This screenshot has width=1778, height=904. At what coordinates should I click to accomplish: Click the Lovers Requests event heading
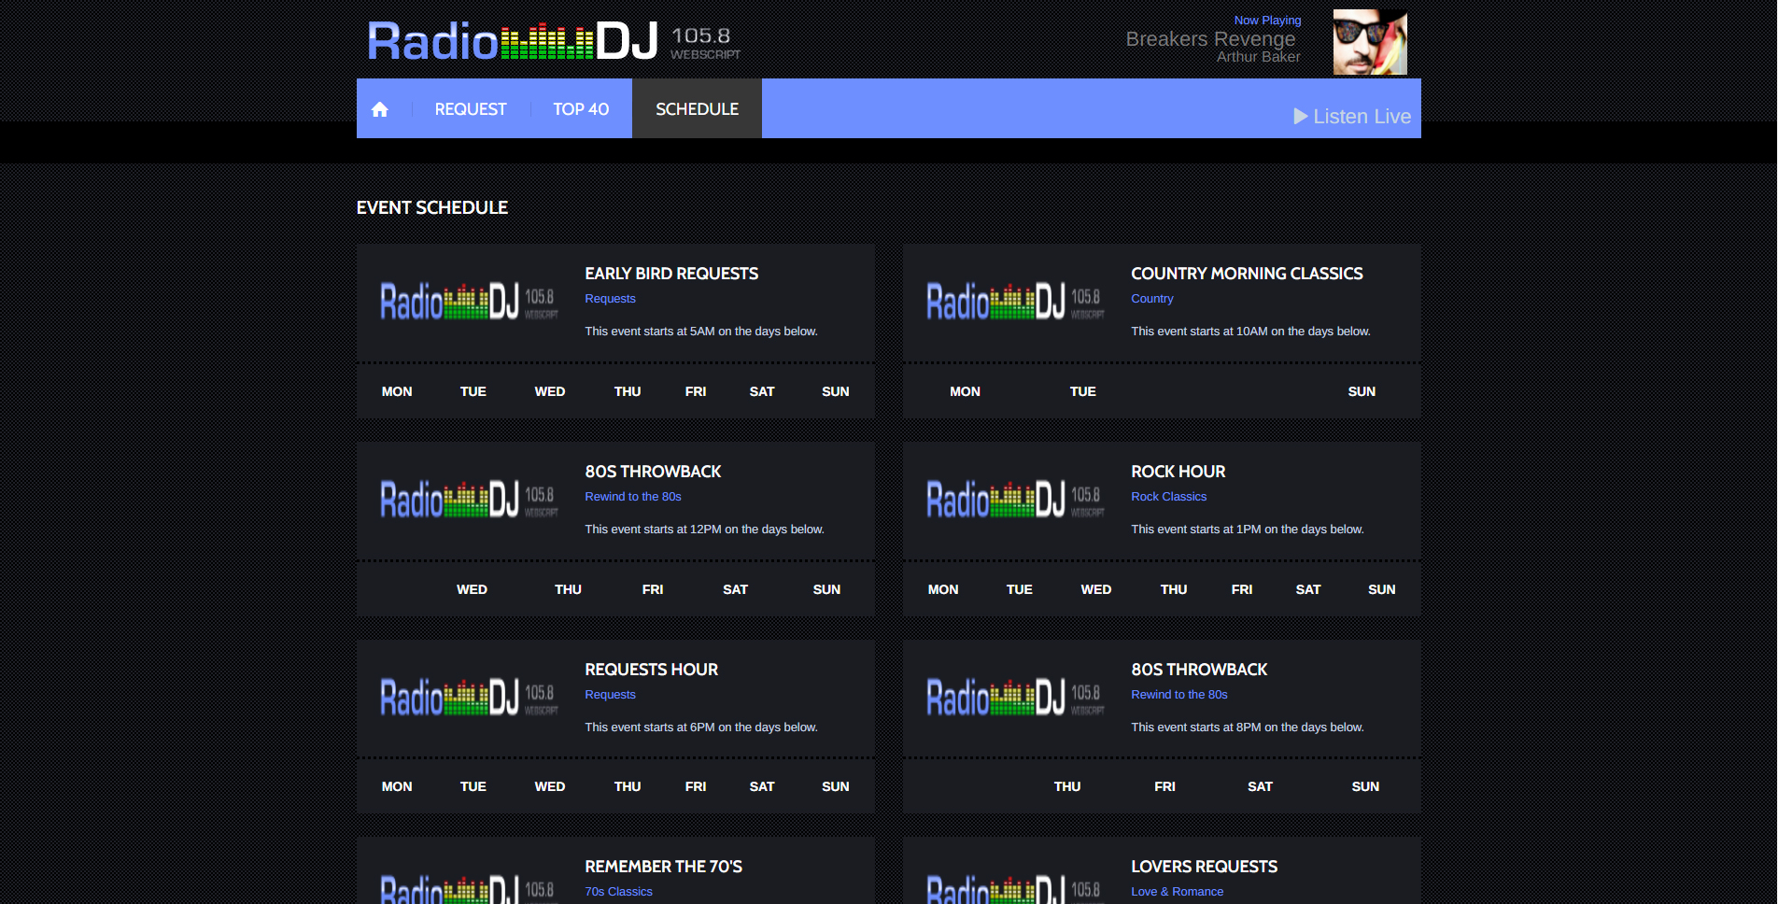point(1204,867)
